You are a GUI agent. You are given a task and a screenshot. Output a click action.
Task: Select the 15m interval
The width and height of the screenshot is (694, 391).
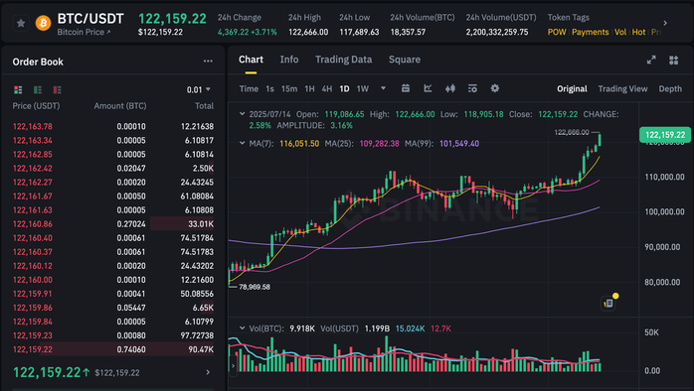pos(289,88)
